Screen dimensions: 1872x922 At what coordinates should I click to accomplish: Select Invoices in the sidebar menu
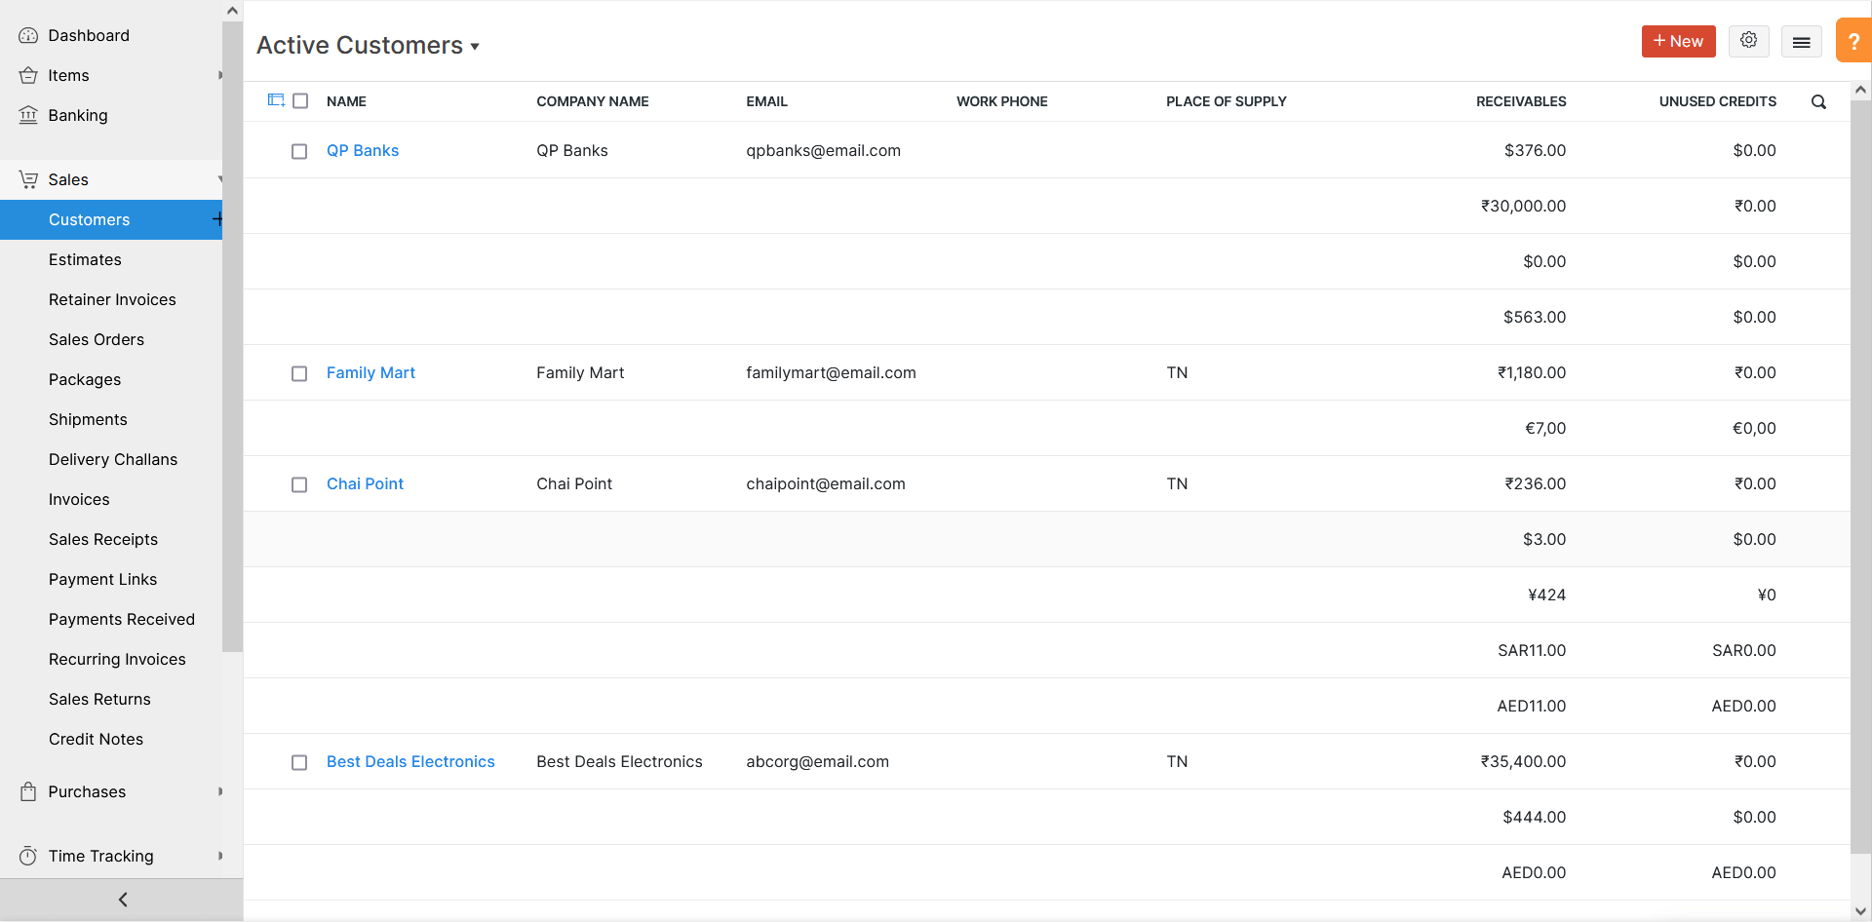point(79,499)
